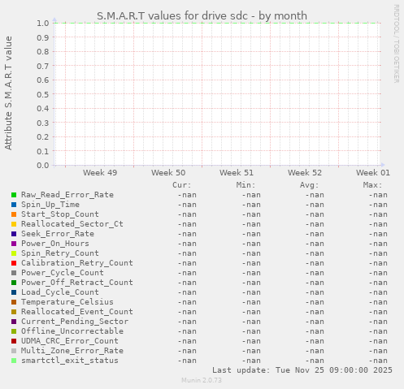Click the Avg: column header
Viewport: 404px width, 389px height.
(309, 185)
